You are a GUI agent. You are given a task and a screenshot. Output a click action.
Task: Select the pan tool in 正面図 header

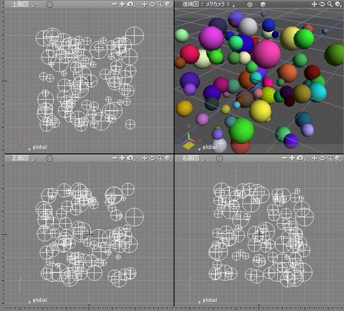point(144,158)
